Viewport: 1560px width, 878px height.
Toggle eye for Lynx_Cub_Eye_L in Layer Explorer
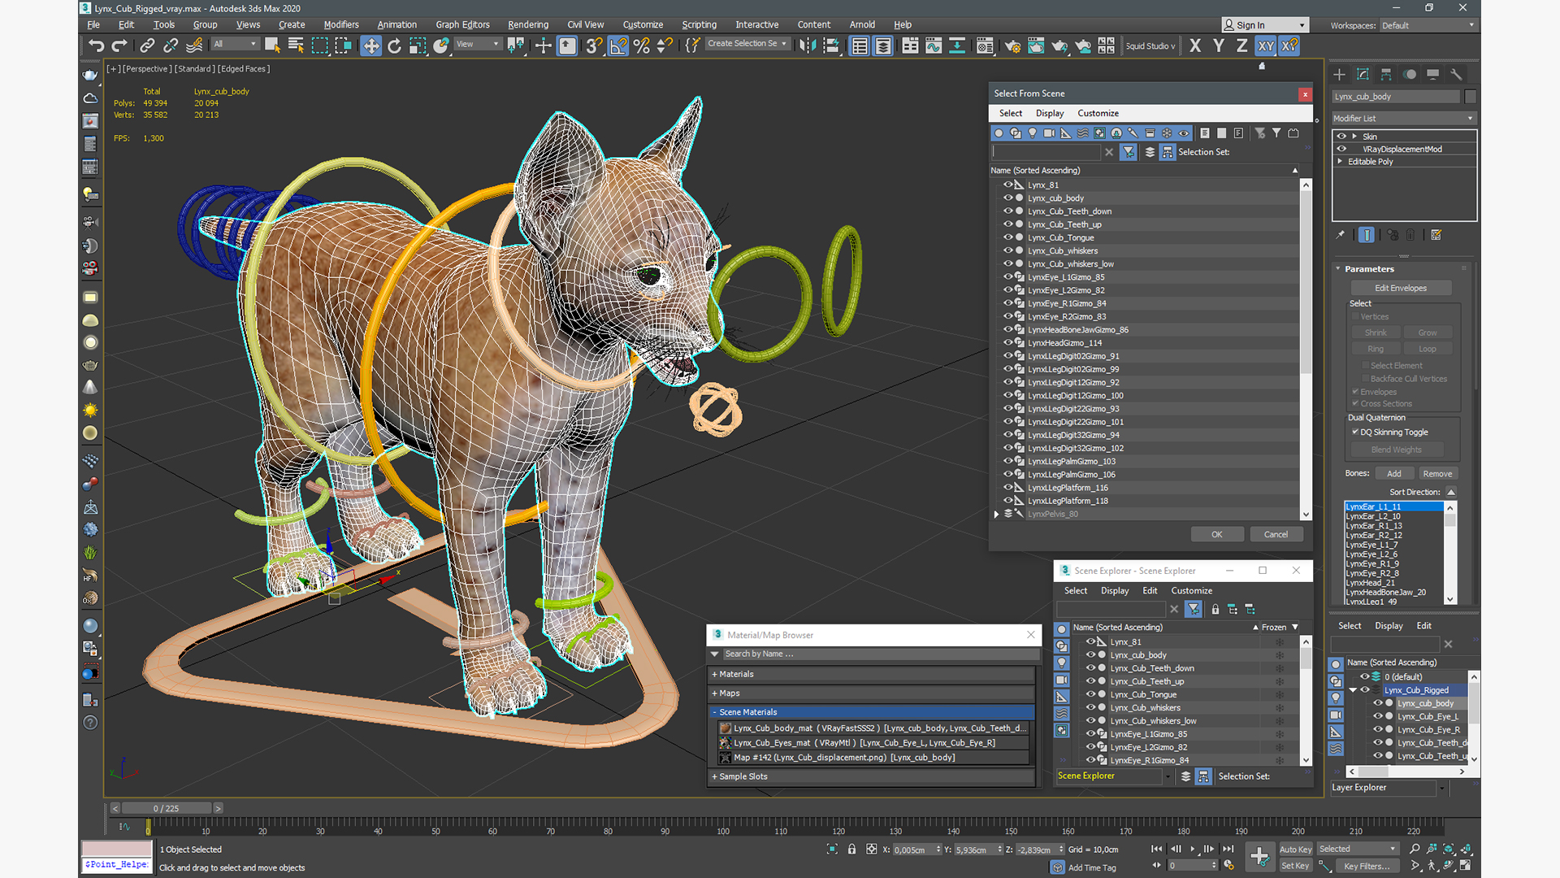click(x=1377, y=716)
